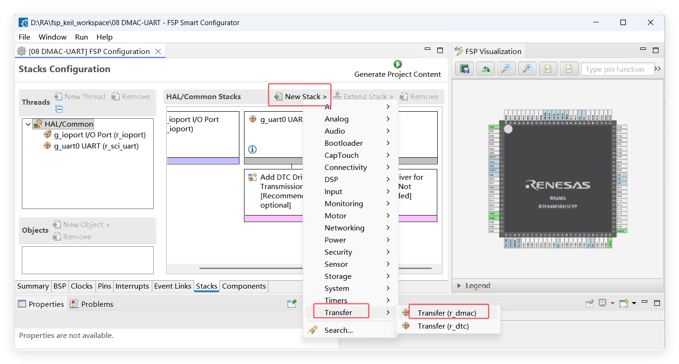
Task: Expand the Networking submenu
Action: pyautogui.click(x=350, y=228)
